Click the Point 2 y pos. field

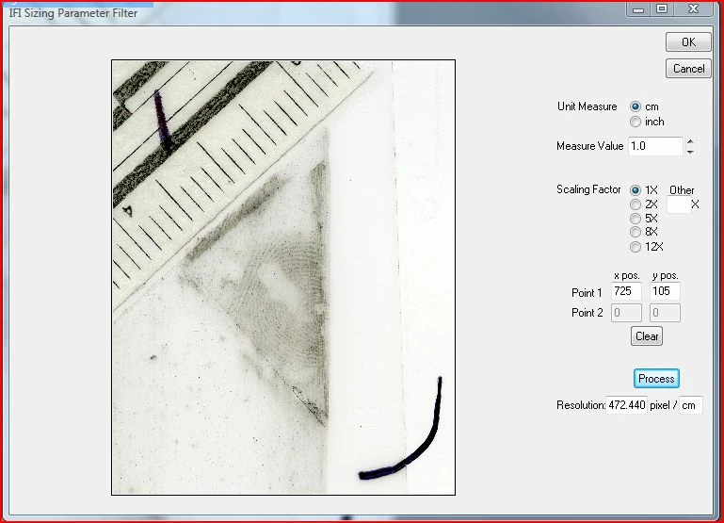click(x=665, y=313)
